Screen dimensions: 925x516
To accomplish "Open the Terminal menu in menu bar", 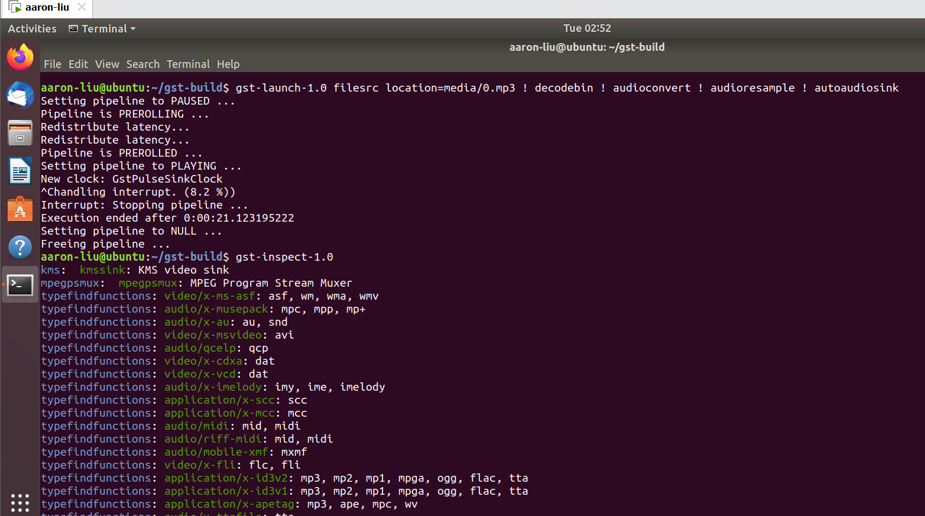I will (x=188, y=64).
